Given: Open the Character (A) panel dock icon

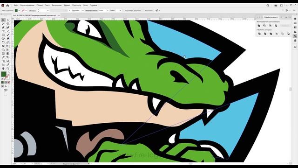Looking at the screenshot, I should tap(295, 47).
